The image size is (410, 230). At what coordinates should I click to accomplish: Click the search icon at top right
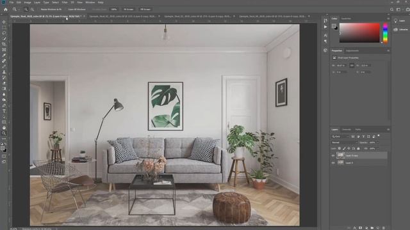pyautogui.click(x=391, y=10)
